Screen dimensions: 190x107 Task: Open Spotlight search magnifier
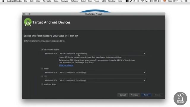click(181, 1)
